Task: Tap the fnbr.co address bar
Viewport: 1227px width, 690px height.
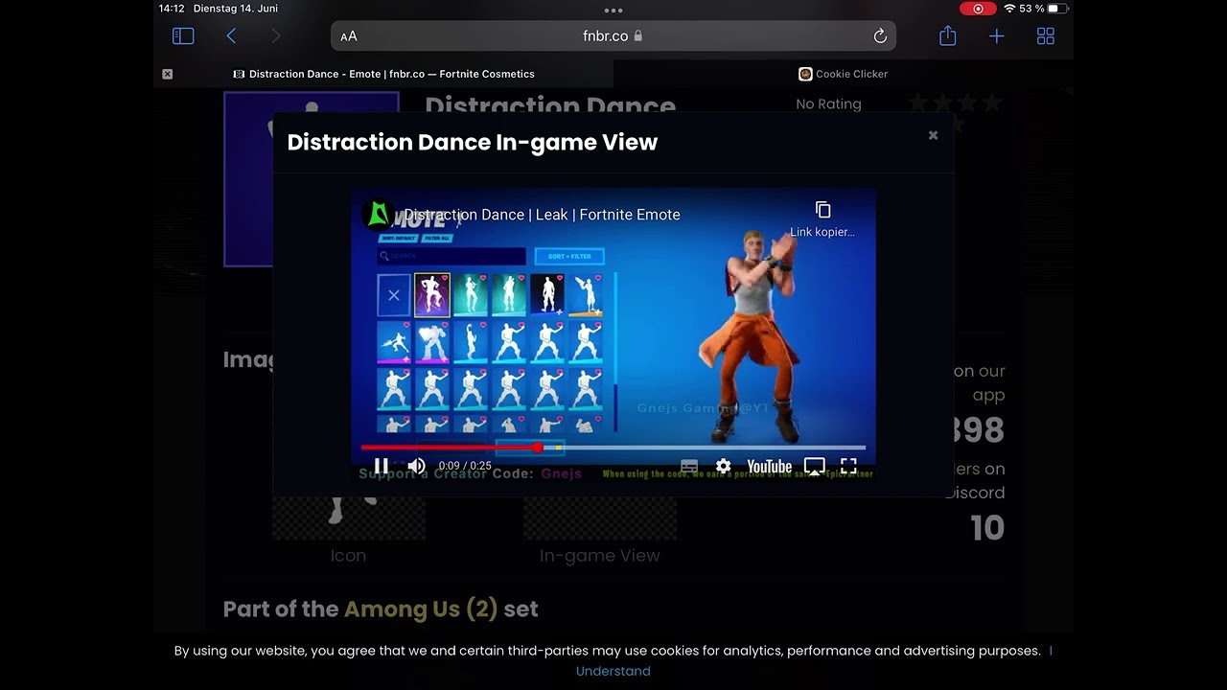Action: coord(613,36)
